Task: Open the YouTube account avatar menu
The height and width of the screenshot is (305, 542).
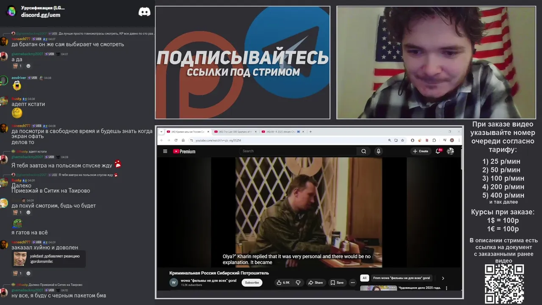Action: [x=451, y=151]
